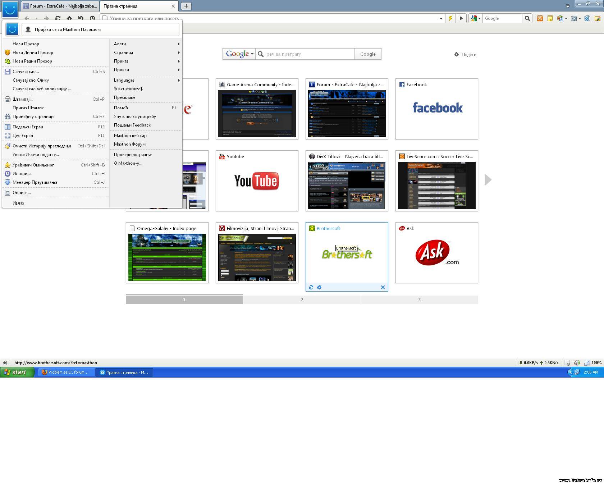
Task: Click the Подеси settings link
Action: 466,55
